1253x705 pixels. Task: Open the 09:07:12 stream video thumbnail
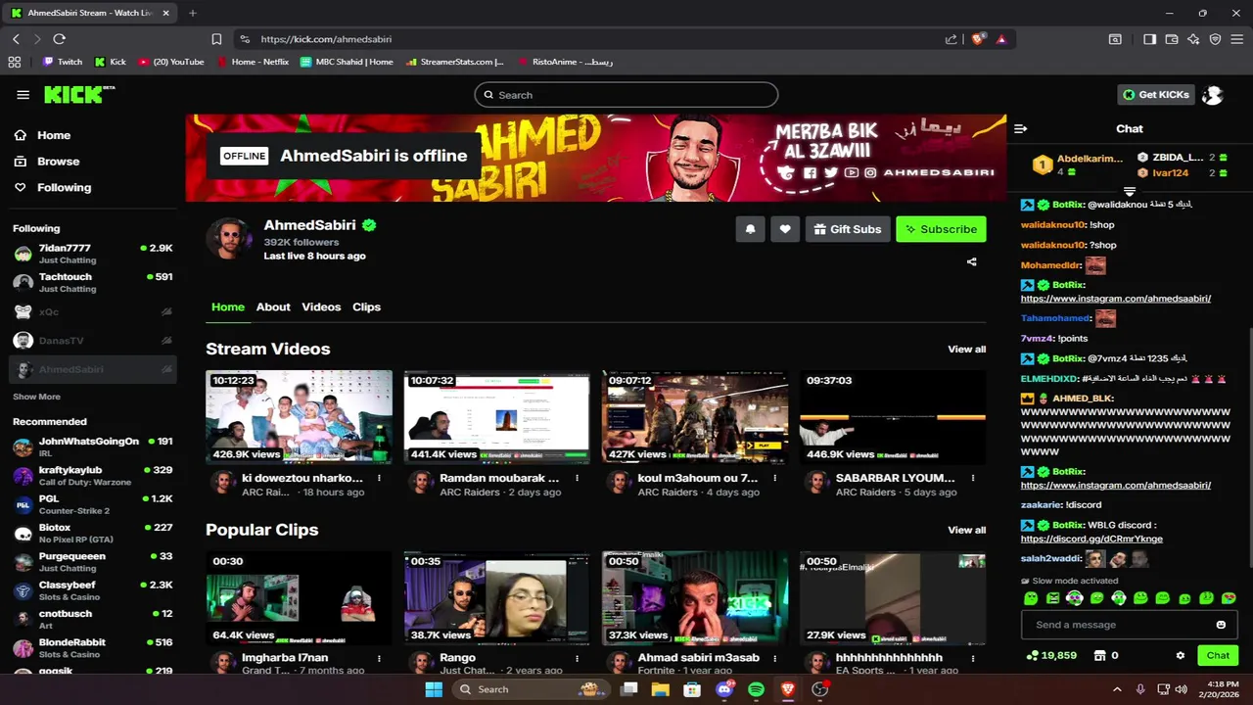(x=695, y=416)
